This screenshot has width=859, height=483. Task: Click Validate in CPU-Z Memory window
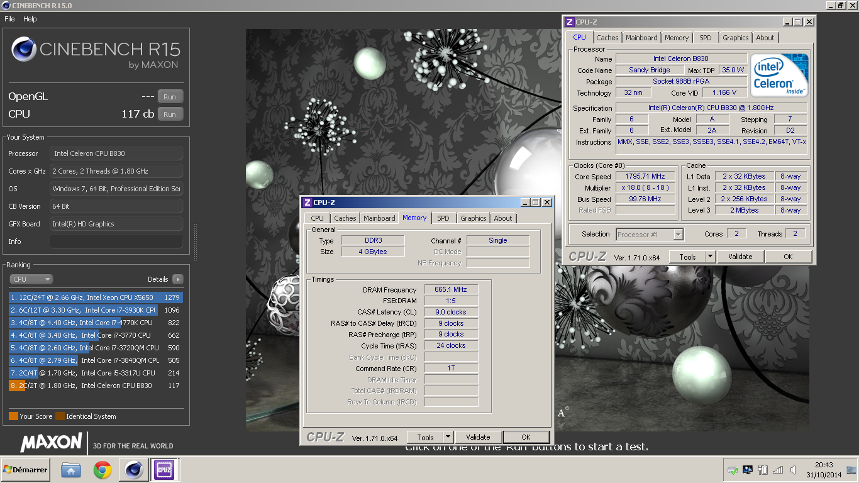(478, 437)
